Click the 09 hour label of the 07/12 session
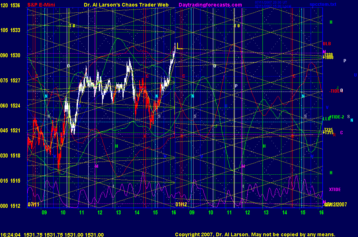Image resolution: width=358 pixels, height=237 pixels. click(x=192, y=213)
